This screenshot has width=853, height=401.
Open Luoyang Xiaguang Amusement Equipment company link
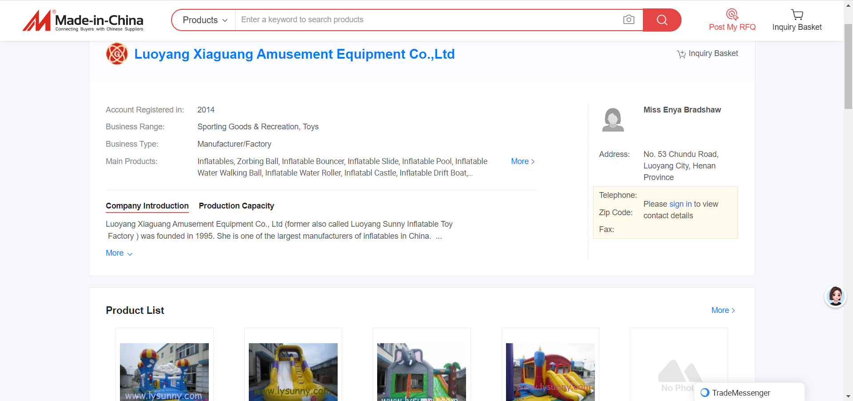click(x=294, y=54)
